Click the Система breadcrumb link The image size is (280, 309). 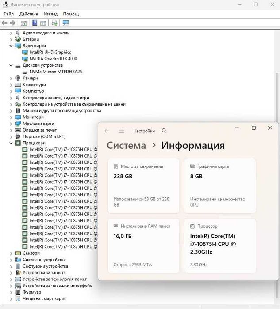tap(127, 145)
